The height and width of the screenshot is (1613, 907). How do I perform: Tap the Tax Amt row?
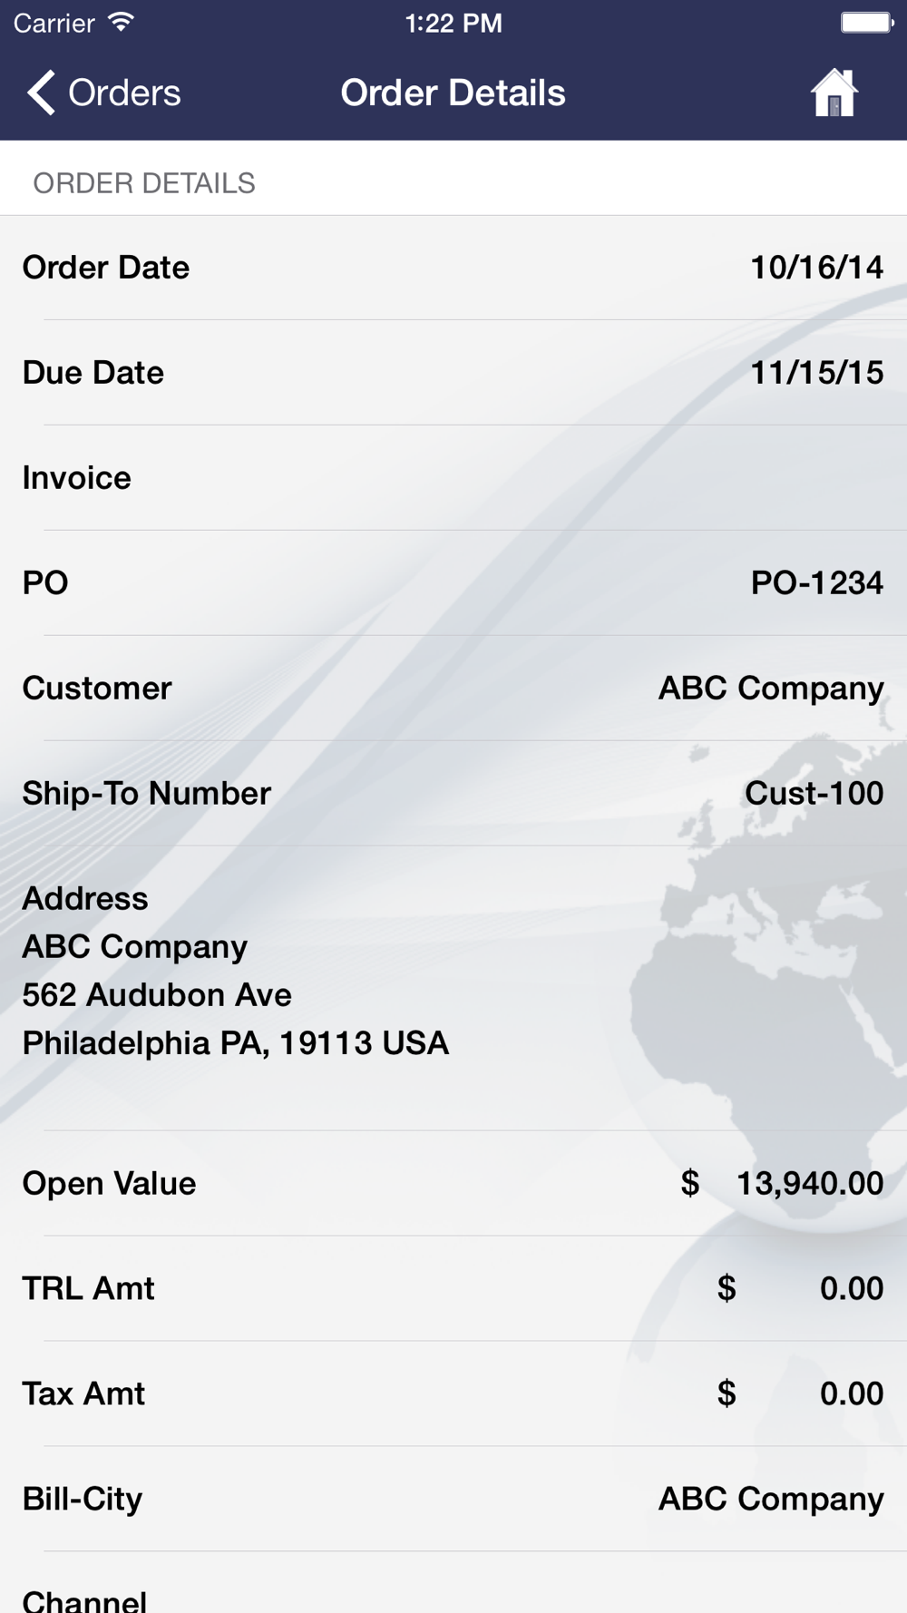click(453, 1393)
